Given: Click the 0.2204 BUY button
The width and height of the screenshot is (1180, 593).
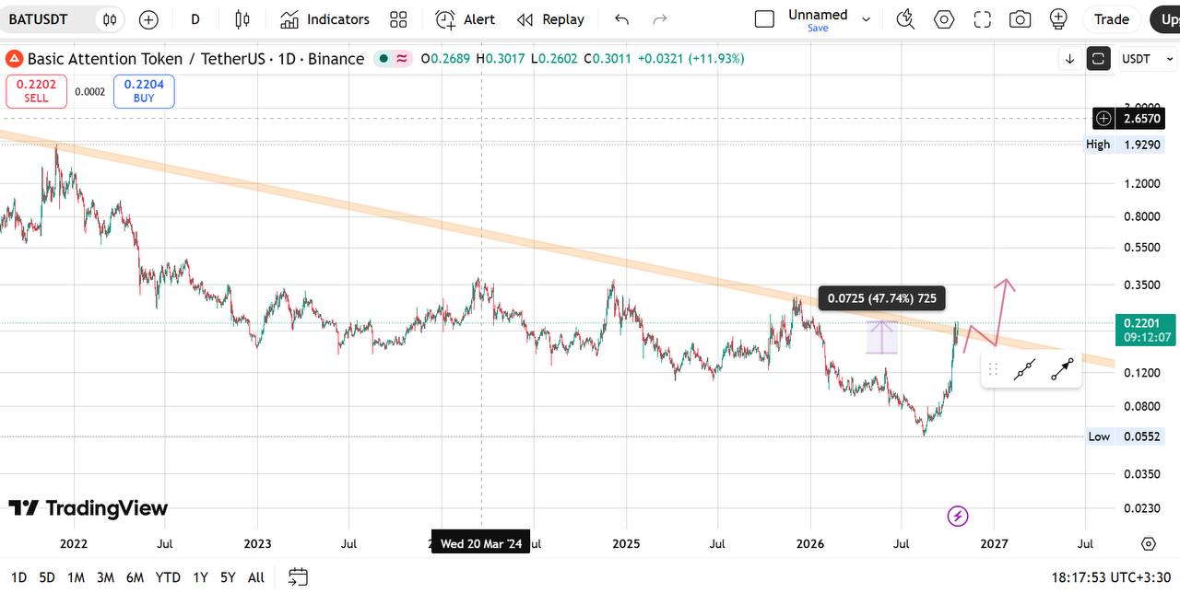Looking at the screenshot, I should (144, 91).
